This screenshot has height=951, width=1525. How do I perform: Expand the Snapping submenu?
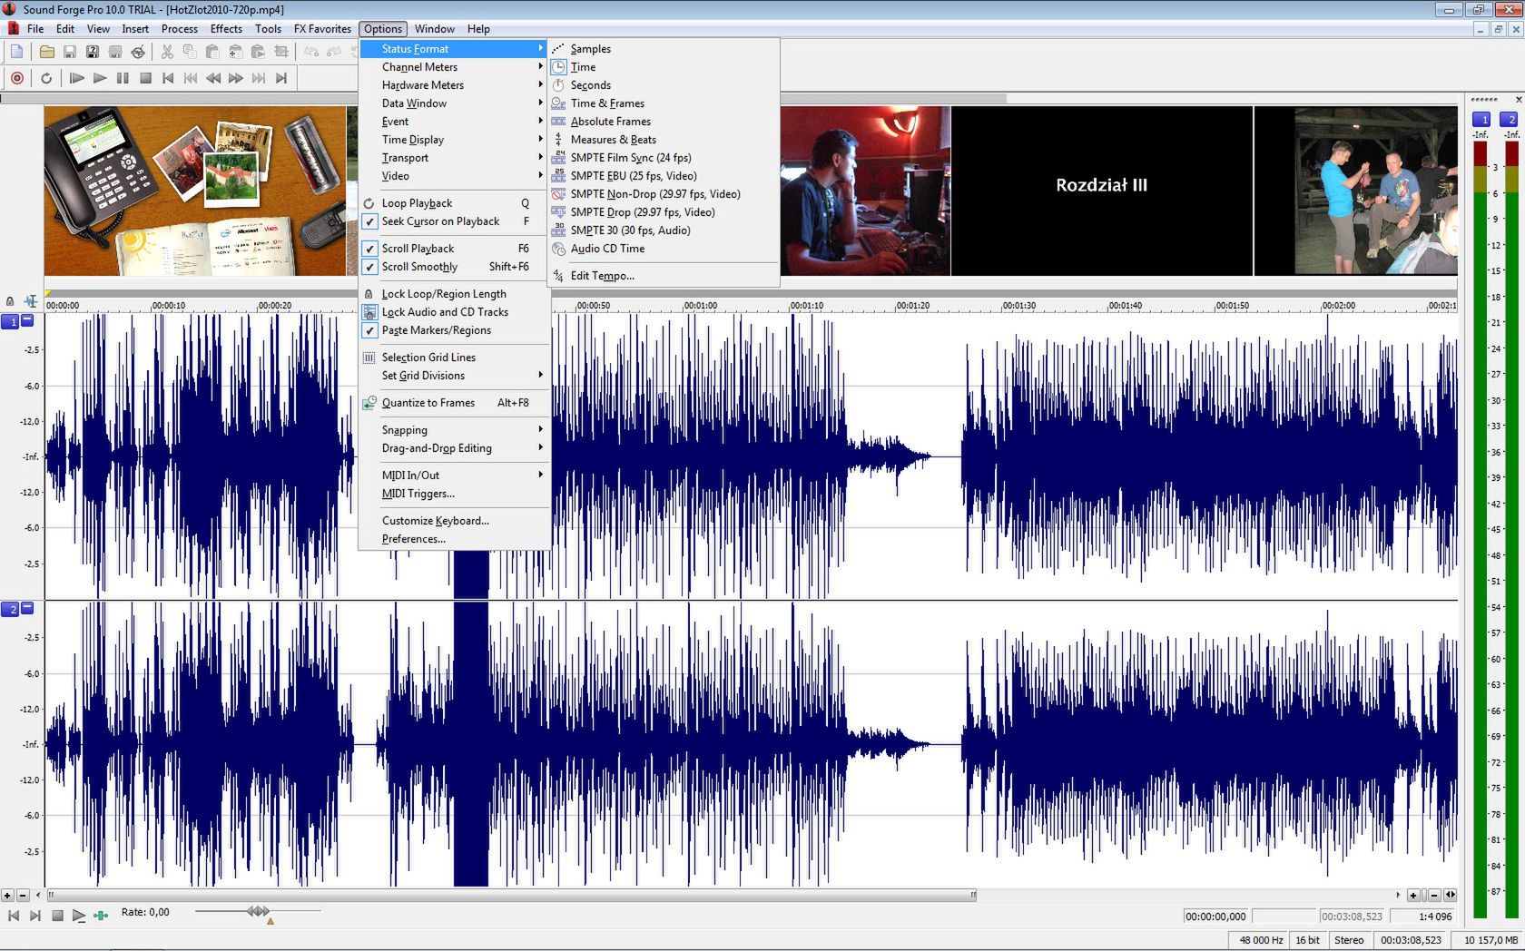[x=455, y=430]
